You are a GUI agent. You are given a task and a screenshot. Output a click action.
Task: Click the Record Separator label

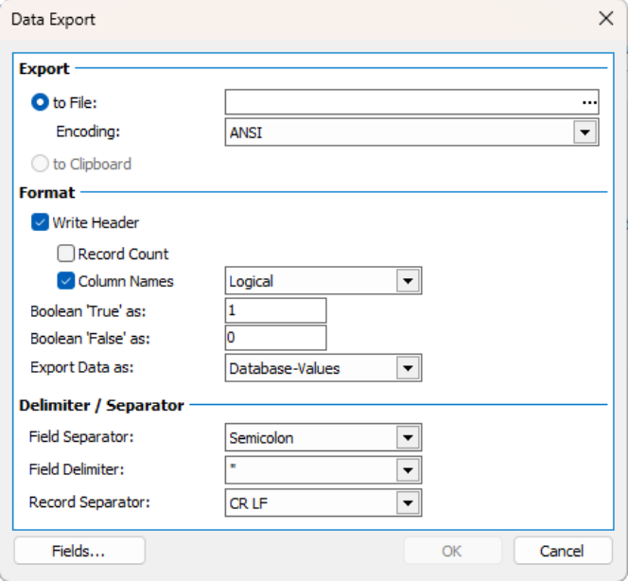pyautogui.click(x=89, y=502)
